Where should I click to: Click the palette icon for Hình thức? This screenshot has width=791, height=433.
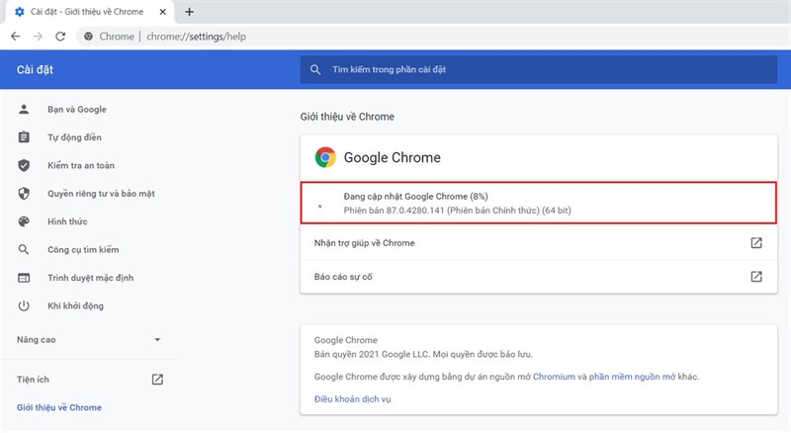(x=24, y=221)
